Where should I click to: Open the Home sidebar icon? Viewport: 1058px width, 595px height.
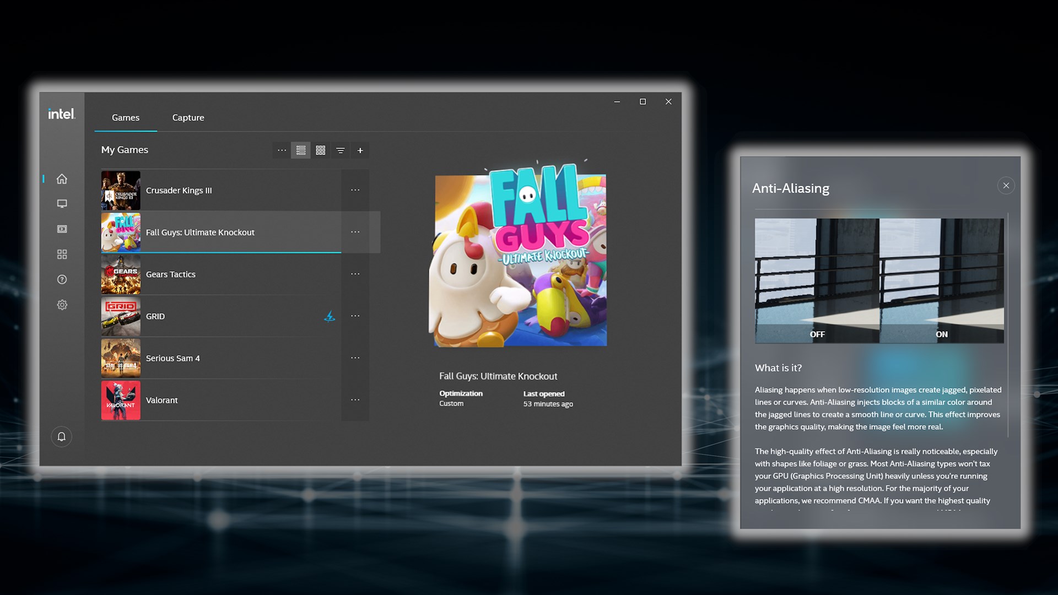pos(62,179)
